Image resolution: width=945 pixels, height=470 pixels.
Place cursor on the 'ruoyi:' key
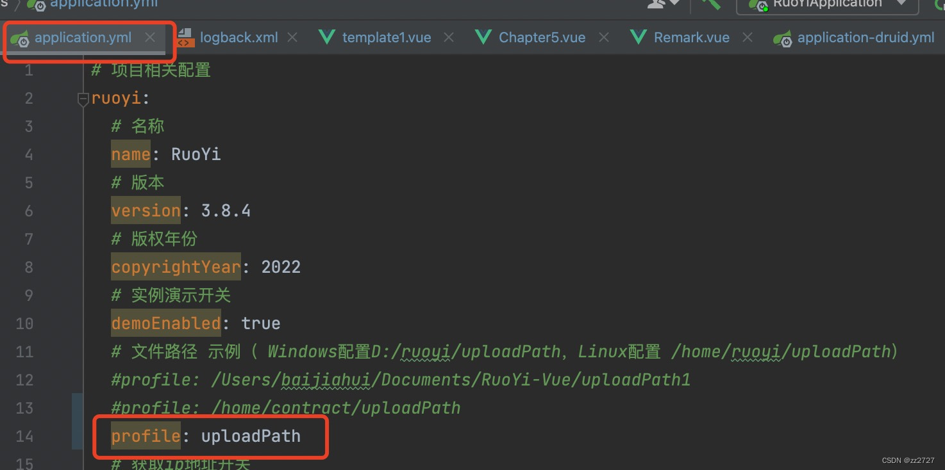tap(121, 98)
